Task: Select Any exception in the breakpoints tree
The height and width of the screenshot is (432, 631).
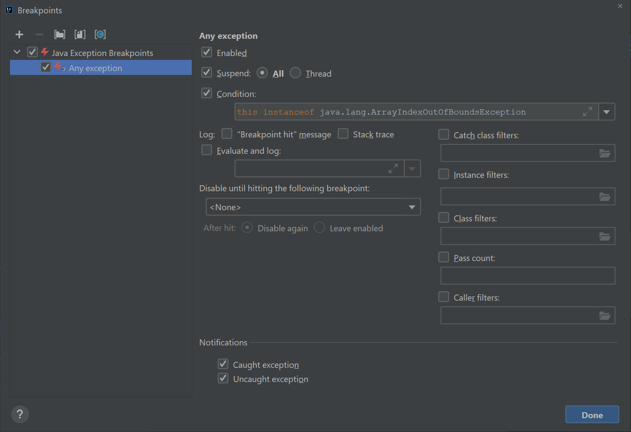Action: (x=95, y=68)
